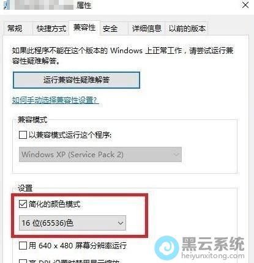Select the 兼容性 tab
The width and height of the screenshot is (254, 263).
pos(84,28)
